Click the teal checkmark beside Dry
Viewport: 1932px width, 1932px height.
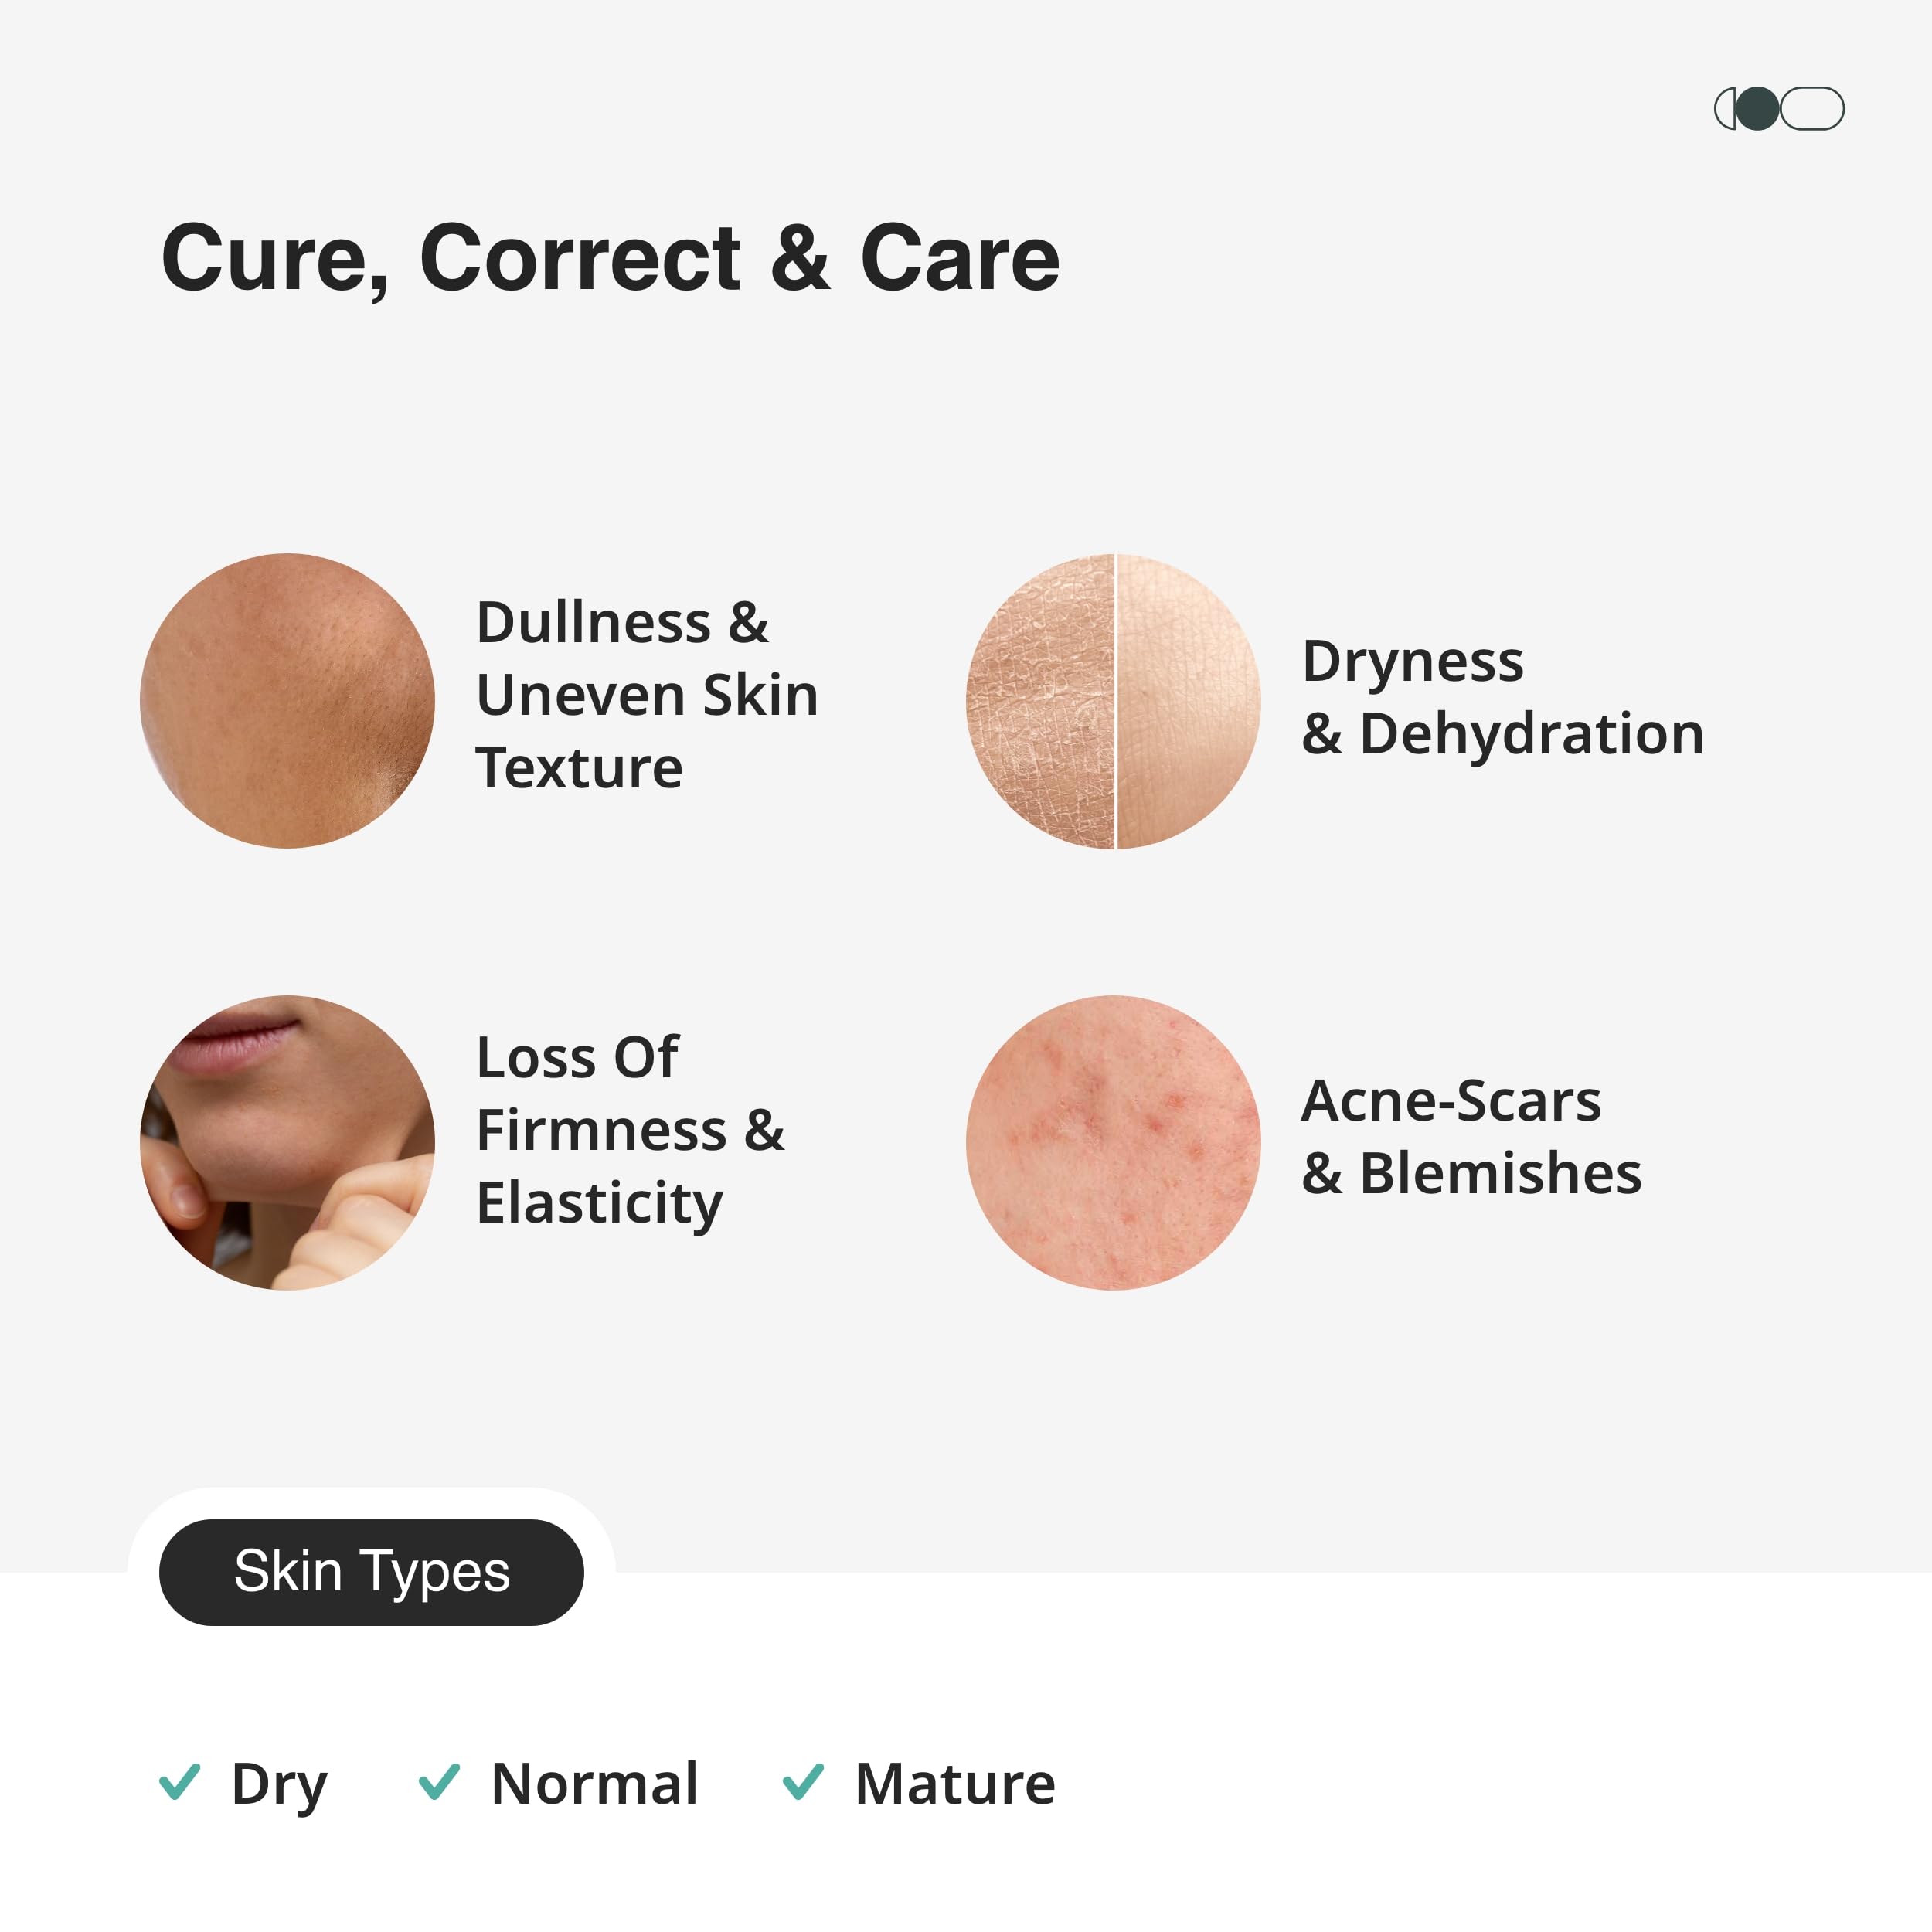(180, 1781)
